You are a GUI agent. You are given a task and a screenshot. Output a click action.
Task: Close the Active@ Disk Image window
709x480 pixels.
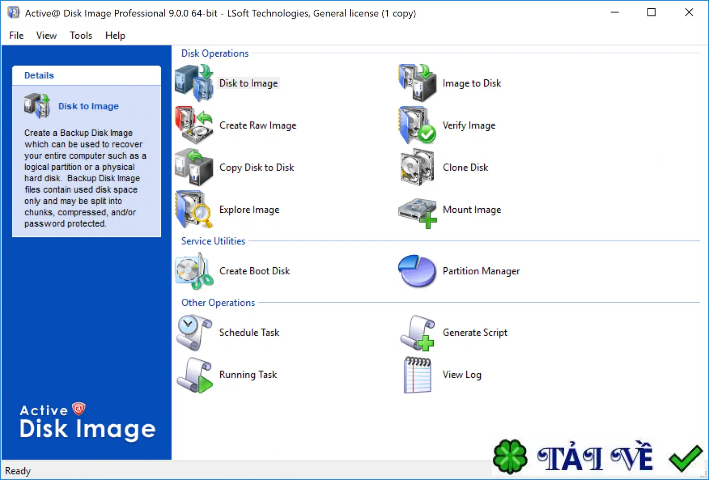coord(689,12)
